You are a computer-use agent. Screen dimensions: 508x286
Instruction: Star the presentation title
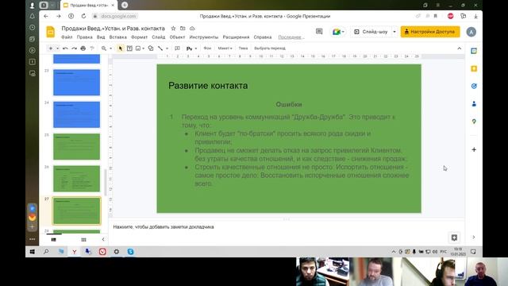(x=173, y=29)
